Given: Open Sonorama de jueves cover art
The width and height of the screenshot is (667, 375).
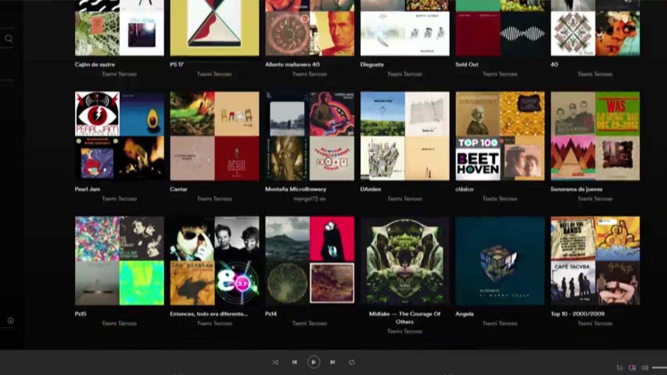Looking at the screenshot, I should tap(595, 136).
